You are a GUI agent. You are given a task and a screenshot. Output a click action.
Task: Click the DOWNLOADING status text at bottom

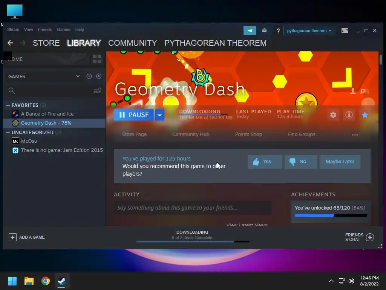pos(192,232)
